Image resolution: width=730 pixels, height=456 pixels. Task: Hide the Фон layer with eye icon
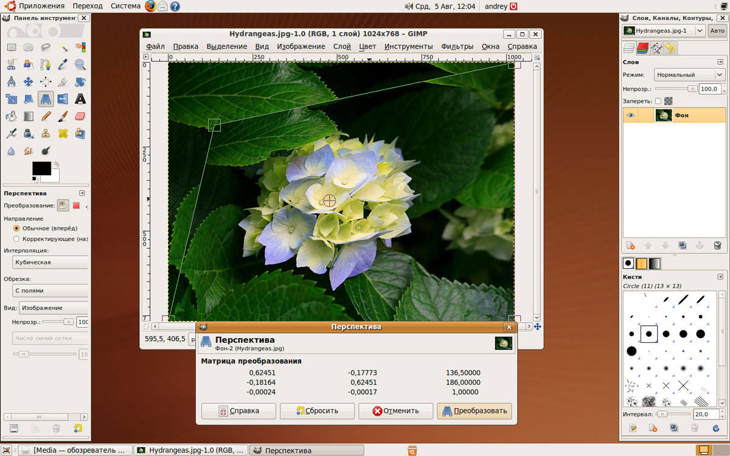[631, 116]
